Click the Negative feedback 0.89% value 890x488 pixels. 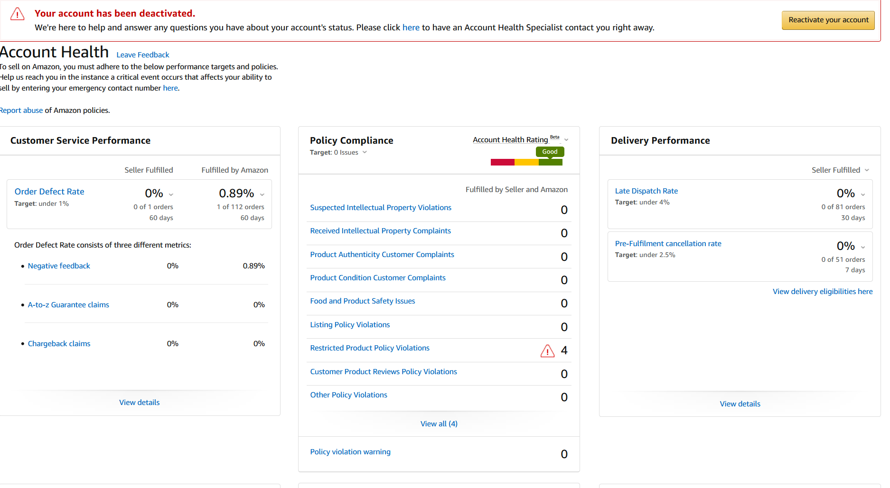pyautogui.click(x=254, y=266)
